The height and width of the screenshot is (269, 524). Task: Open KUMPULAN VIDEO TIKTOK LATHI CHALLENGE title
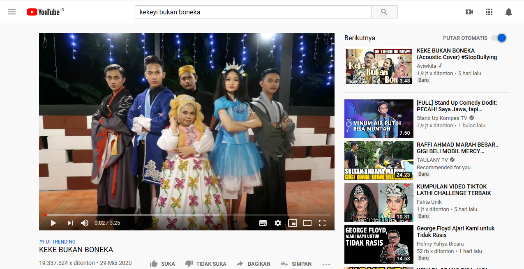(454, 190)
